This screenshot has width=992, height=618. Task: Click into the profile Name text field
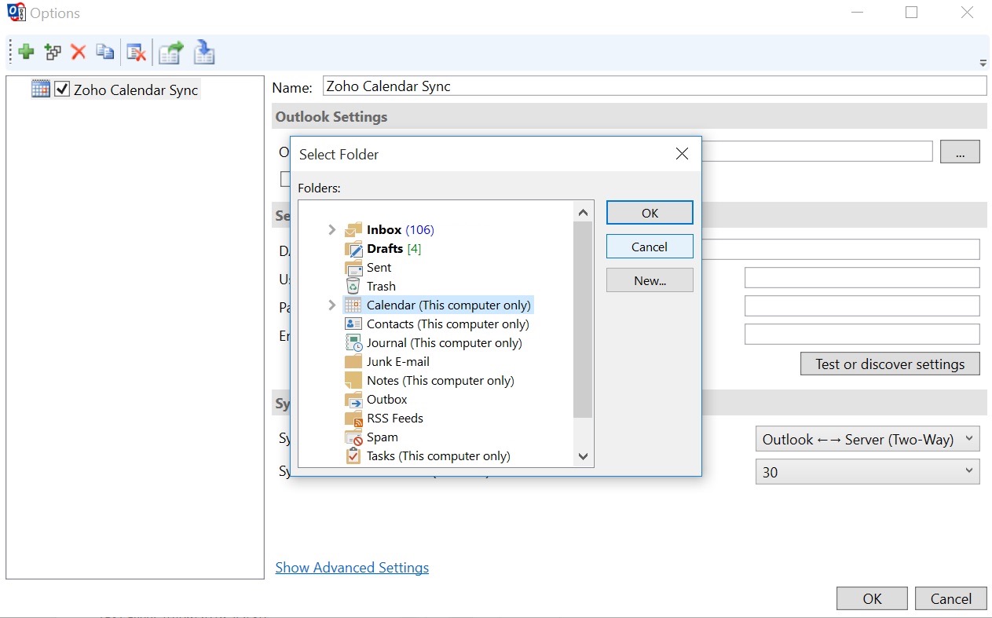coord(653,86)
